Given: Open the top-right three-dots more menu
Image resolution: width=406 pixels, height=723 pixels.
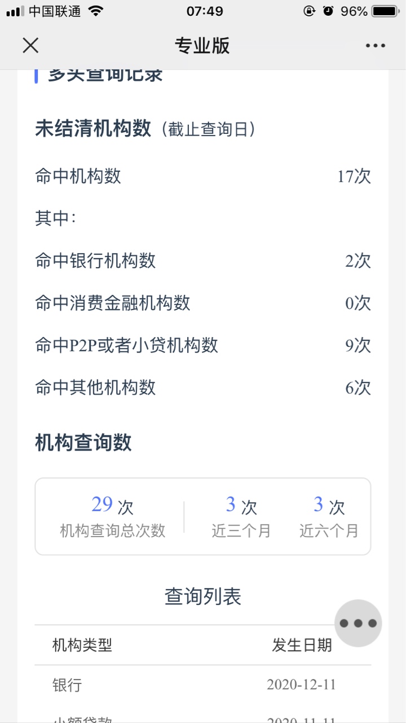Looking at the screenshot, I should [x=375, y=46].
